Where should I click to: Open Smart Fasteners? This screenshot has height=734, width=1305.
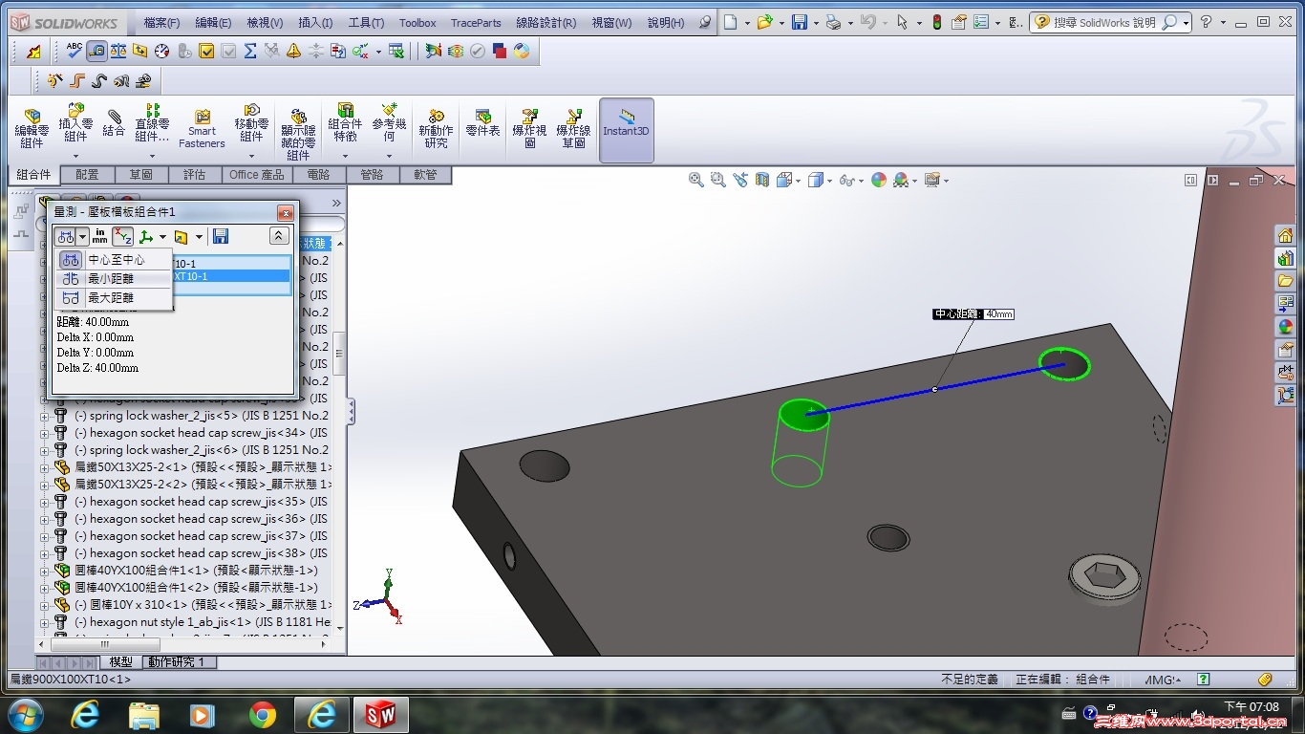point(202,129)
